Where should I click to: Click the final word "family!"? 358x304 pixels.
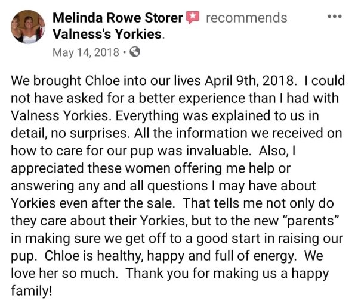[32, 291]
